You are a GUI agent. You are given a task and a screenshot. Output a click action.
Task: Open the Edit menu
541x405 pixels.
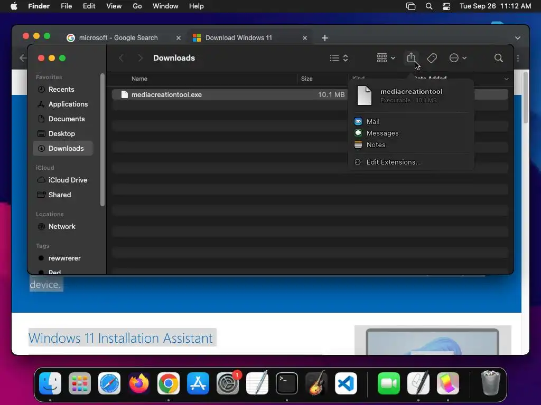pyautogui.click(x=89, y=6)
